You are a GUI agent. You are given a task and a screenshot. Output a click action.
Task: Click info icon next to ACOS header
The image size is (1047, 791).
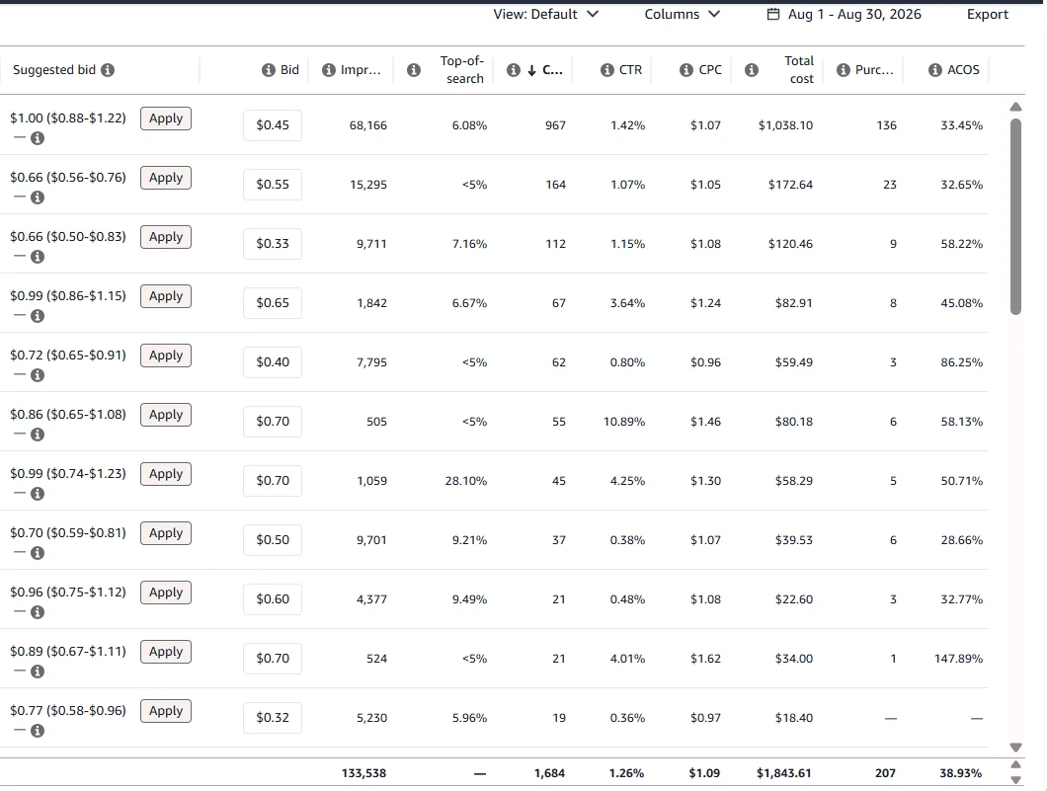point(935,70)
